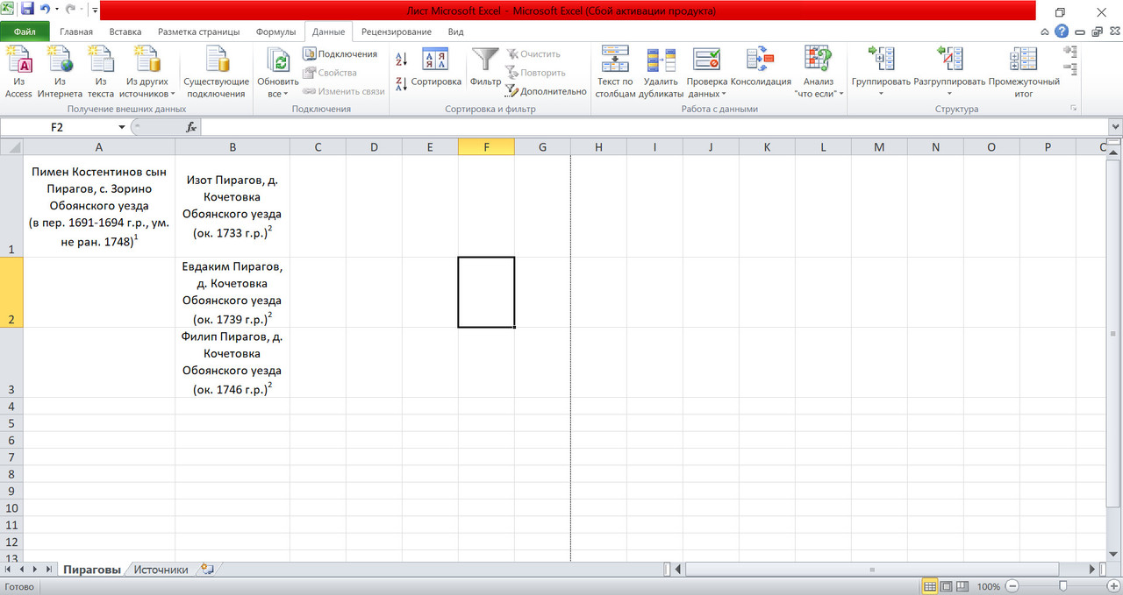
Task: Select column F header
Action: (x=486, y=147)
